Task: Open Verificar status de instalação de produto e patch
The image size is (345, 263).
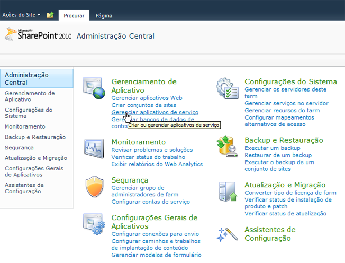Action: 288,203
